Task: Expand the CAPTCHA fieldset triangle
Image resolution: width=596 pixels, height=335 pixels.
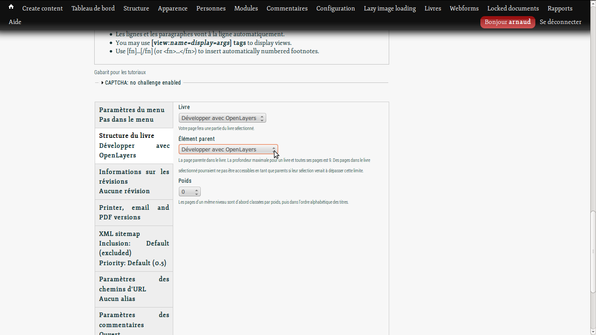Action: [x=103, y=83]
